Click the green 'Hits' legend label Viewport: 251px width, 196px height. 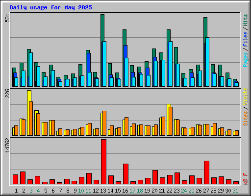point(245,20)
